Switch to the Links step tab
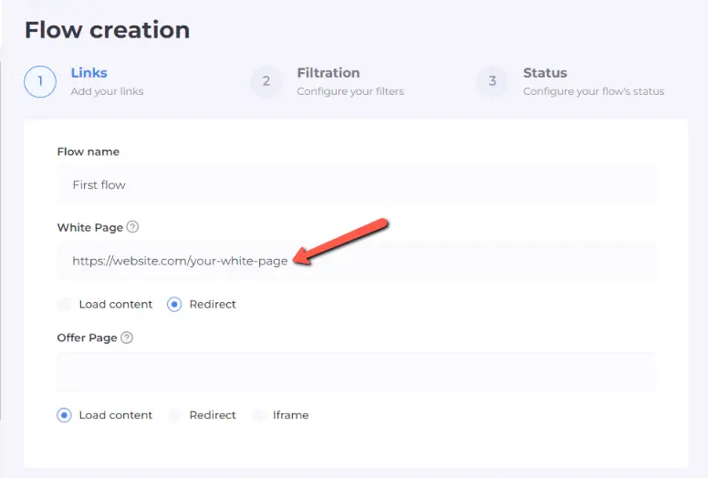The height and width of the screenshot is (478, 708). (88, 73)
